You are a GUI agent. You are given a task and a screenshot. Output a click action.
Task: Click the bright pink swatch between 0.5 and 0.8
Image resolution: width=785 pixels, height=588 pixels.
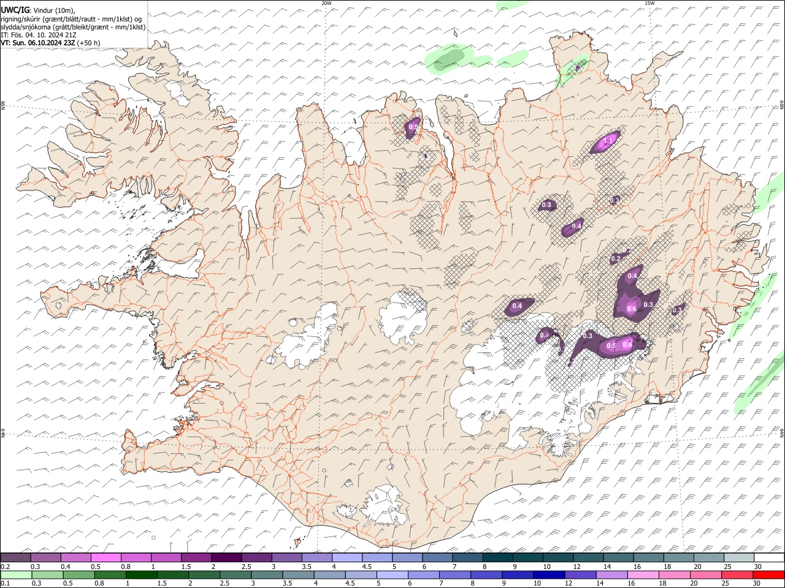105,558
